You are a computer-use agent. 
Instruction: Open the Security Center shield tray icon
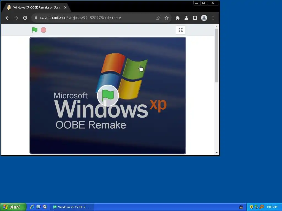point(251,207)
